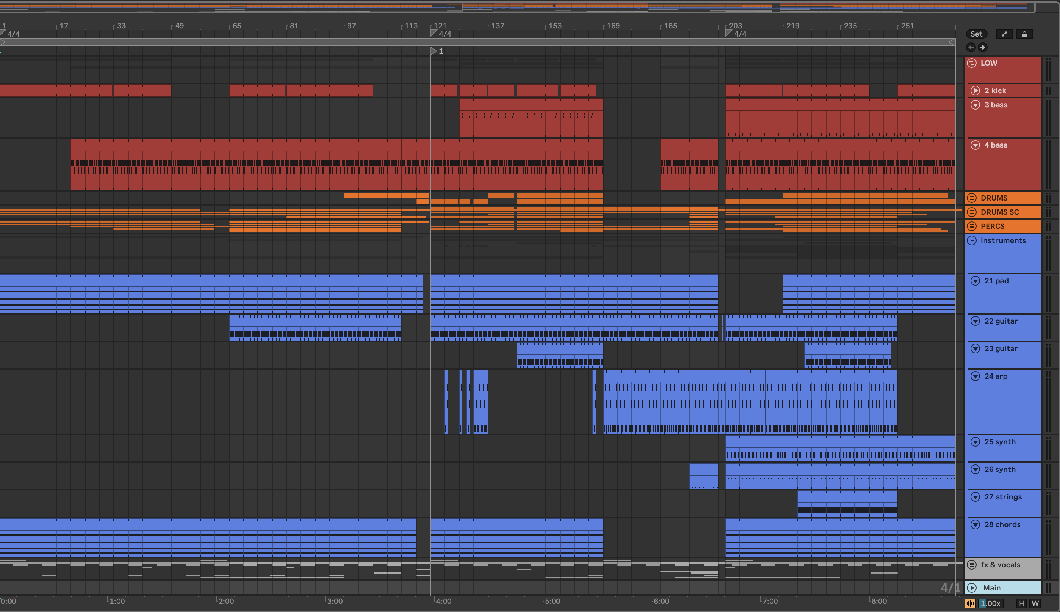Click the H height optimize button
Viewport: 1060px width, 612px height.
point(1021,603)
